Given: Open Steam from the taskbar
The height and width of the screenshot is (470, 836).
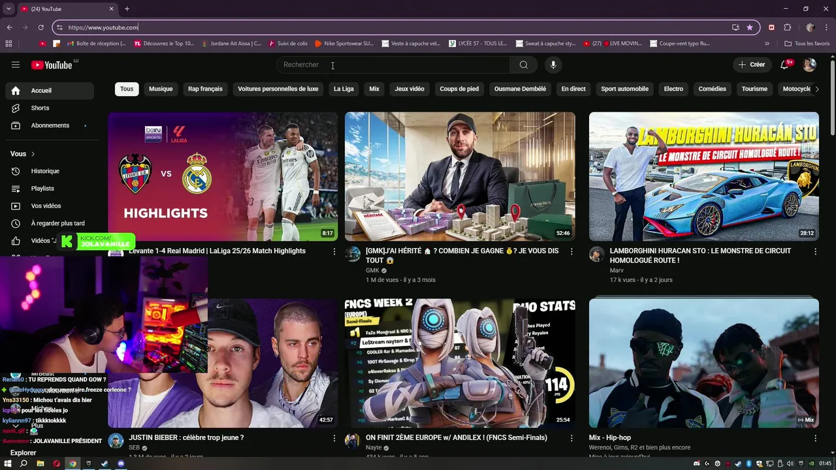Looking at the screenshot, I should pos(104,463).
